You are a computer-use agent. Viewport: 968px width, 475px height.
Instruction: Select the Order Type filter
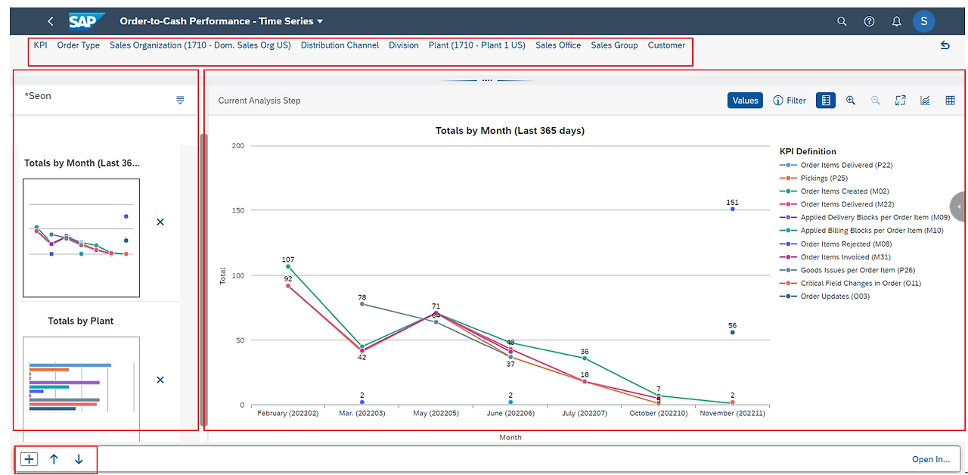[x=79, y=45]
